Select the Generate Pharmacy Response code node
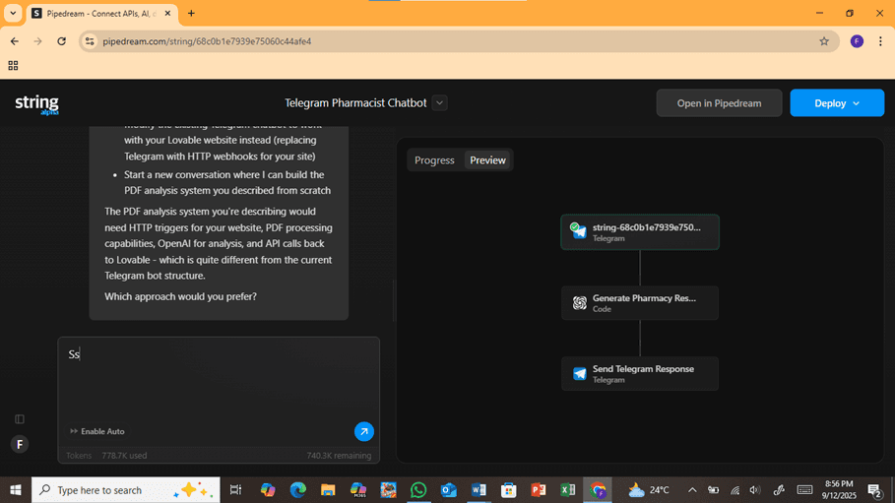This screenshot has width=895, height=503. (x=640, y=303)
